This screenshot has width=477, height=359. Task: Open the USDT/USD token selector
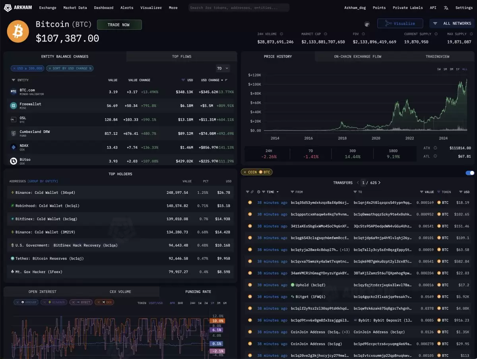(155, 303)
